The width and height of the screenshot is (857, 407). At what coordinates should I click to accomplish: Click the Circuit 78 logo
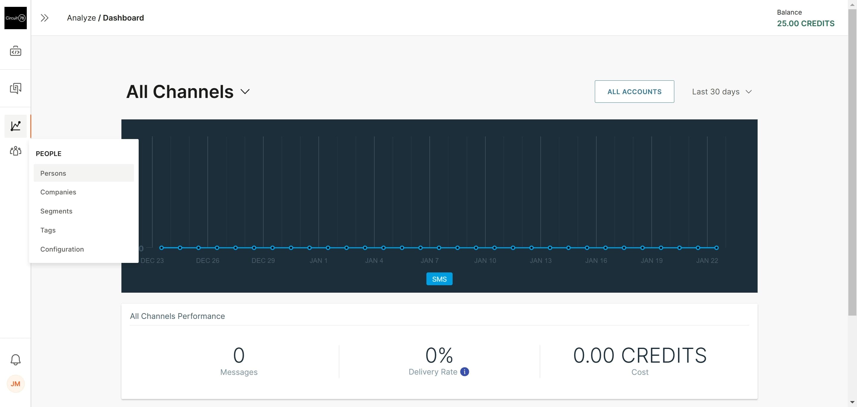[15, 18]
